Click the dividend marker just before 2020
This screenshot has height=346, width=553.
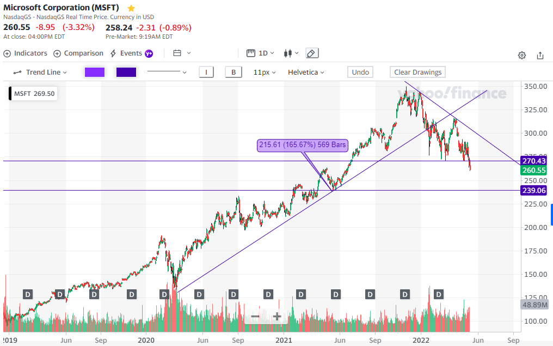pyautogui.click(x=132, y=294)
